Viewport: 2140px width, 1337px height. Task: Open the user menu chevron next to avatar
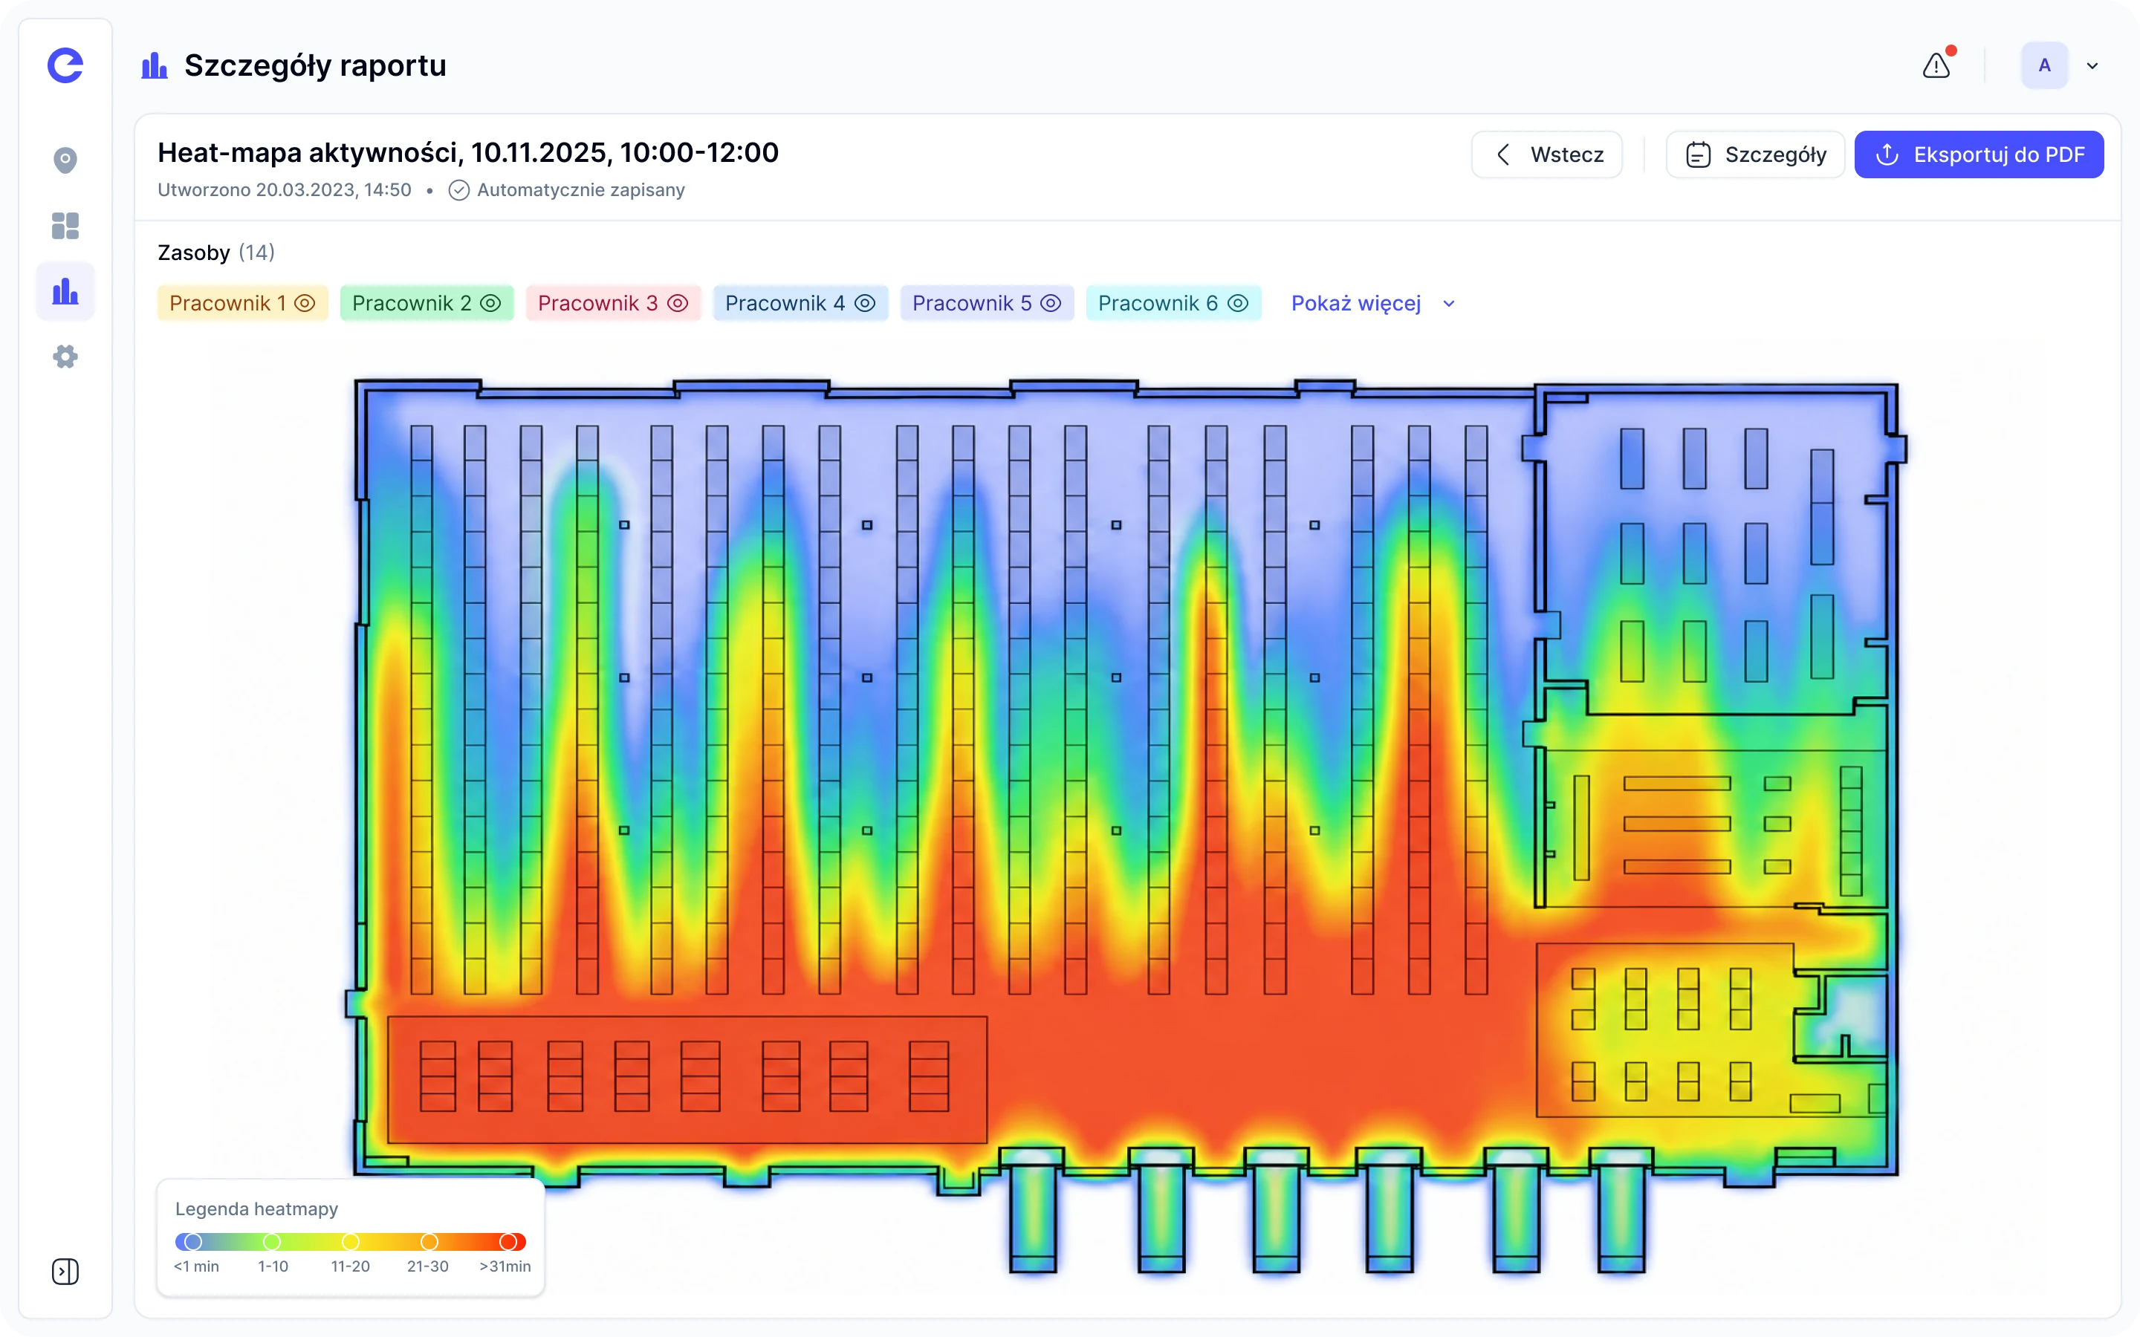pos(2092,65)
